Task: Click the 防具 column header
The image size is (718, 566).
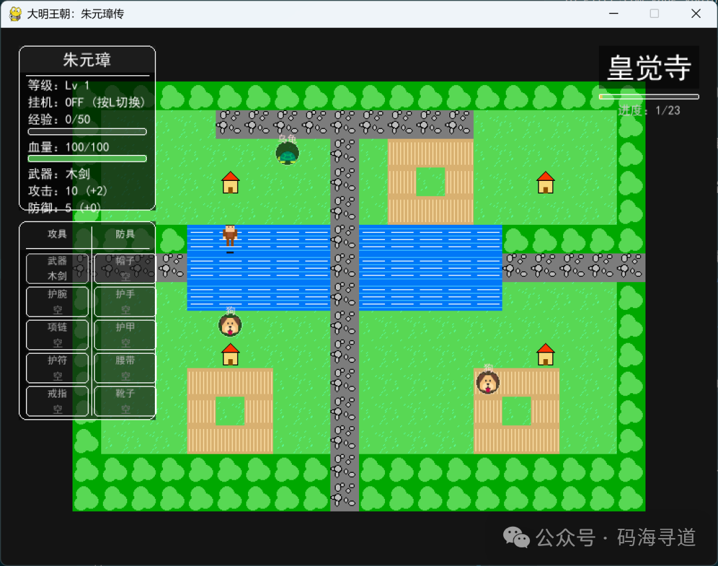Action: pos(125,234)
